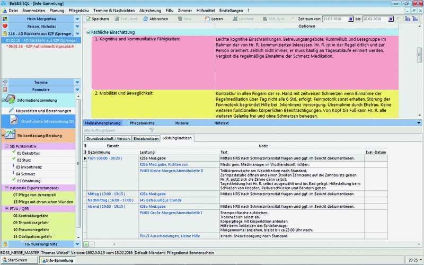Select 08 Kontrakturgefahr item

31,216
